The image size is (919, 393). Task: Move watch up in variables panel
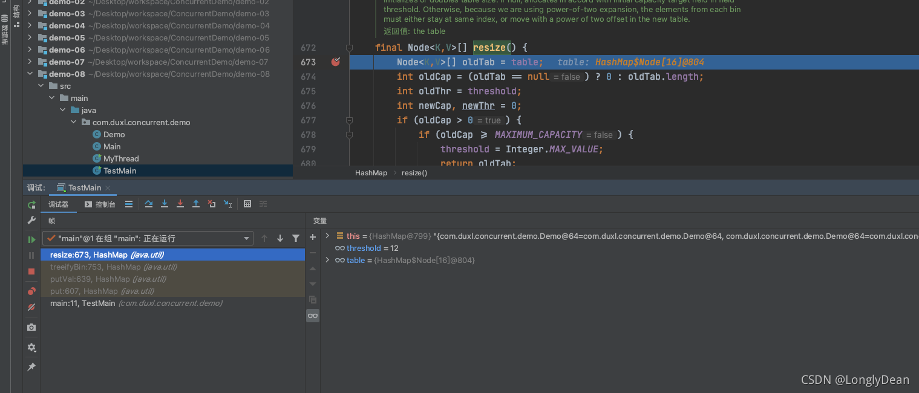coord(313,268)
